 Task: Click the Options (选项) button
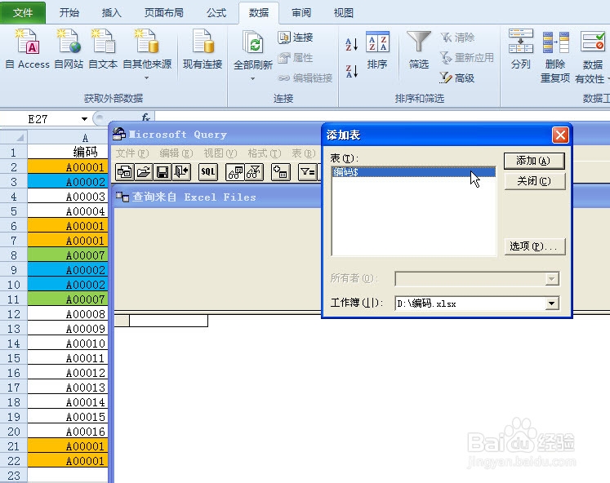click(534, 246)
